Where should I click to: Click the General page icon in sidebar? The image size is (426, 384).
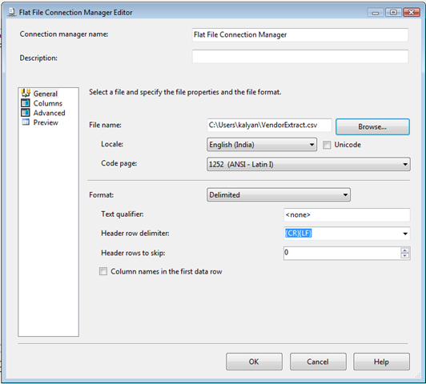point(26,93)
